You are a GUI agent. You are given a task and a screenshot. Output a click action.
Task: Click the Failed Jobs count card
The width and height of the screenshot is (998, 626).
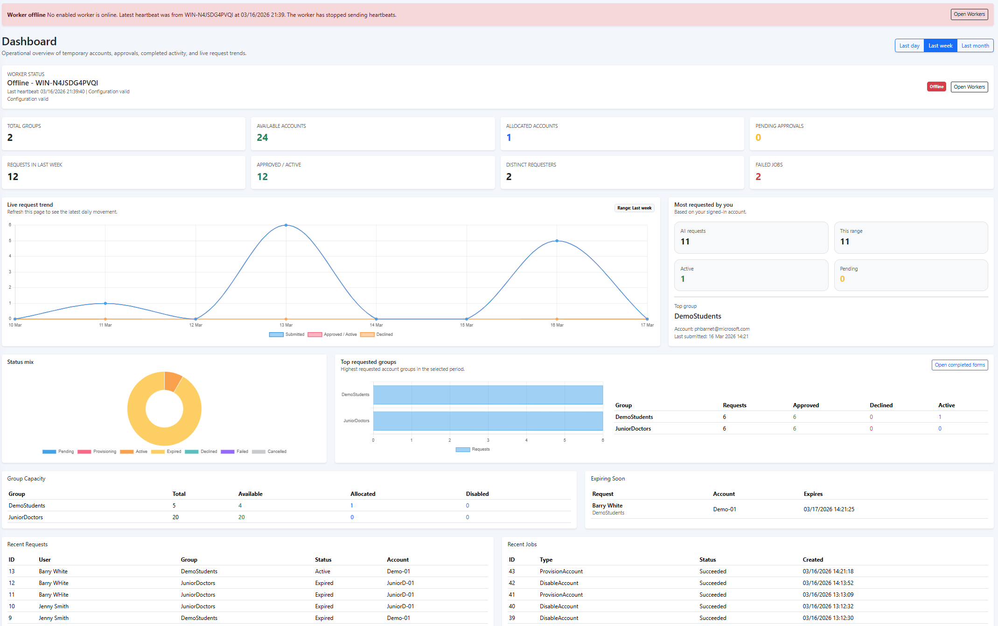871,172
